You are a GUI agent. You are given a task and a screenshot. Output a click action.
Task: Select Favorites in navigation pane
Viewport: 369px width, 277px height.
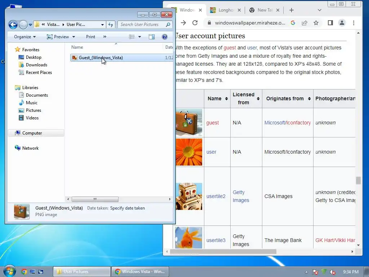31,50
